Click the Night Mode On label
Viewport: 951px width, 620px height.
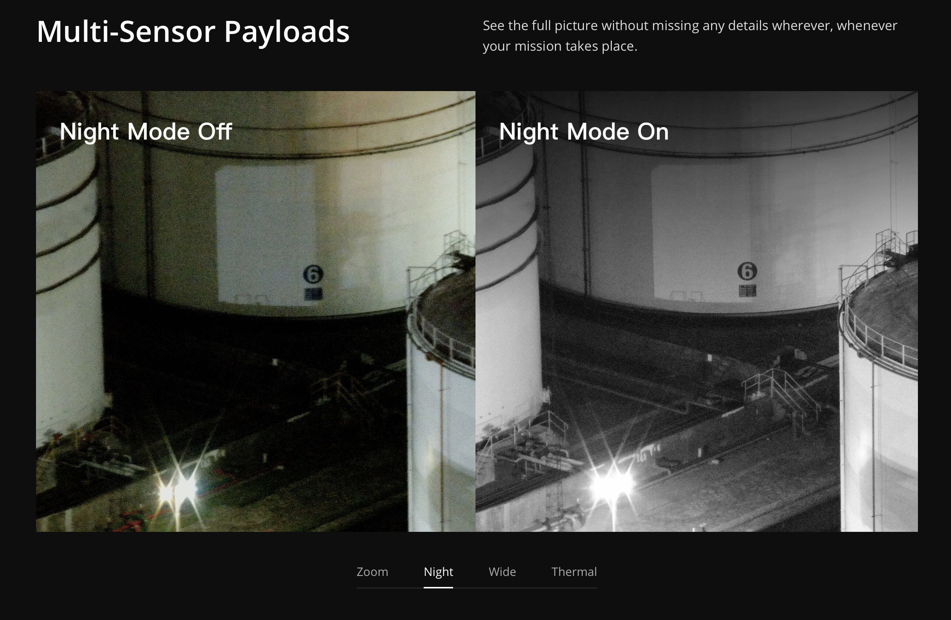(x=584, y=131)
